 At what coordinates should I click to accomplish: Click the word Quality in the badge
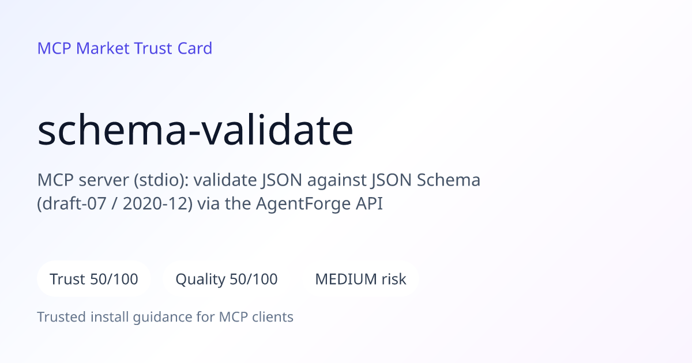coord(200,280)
